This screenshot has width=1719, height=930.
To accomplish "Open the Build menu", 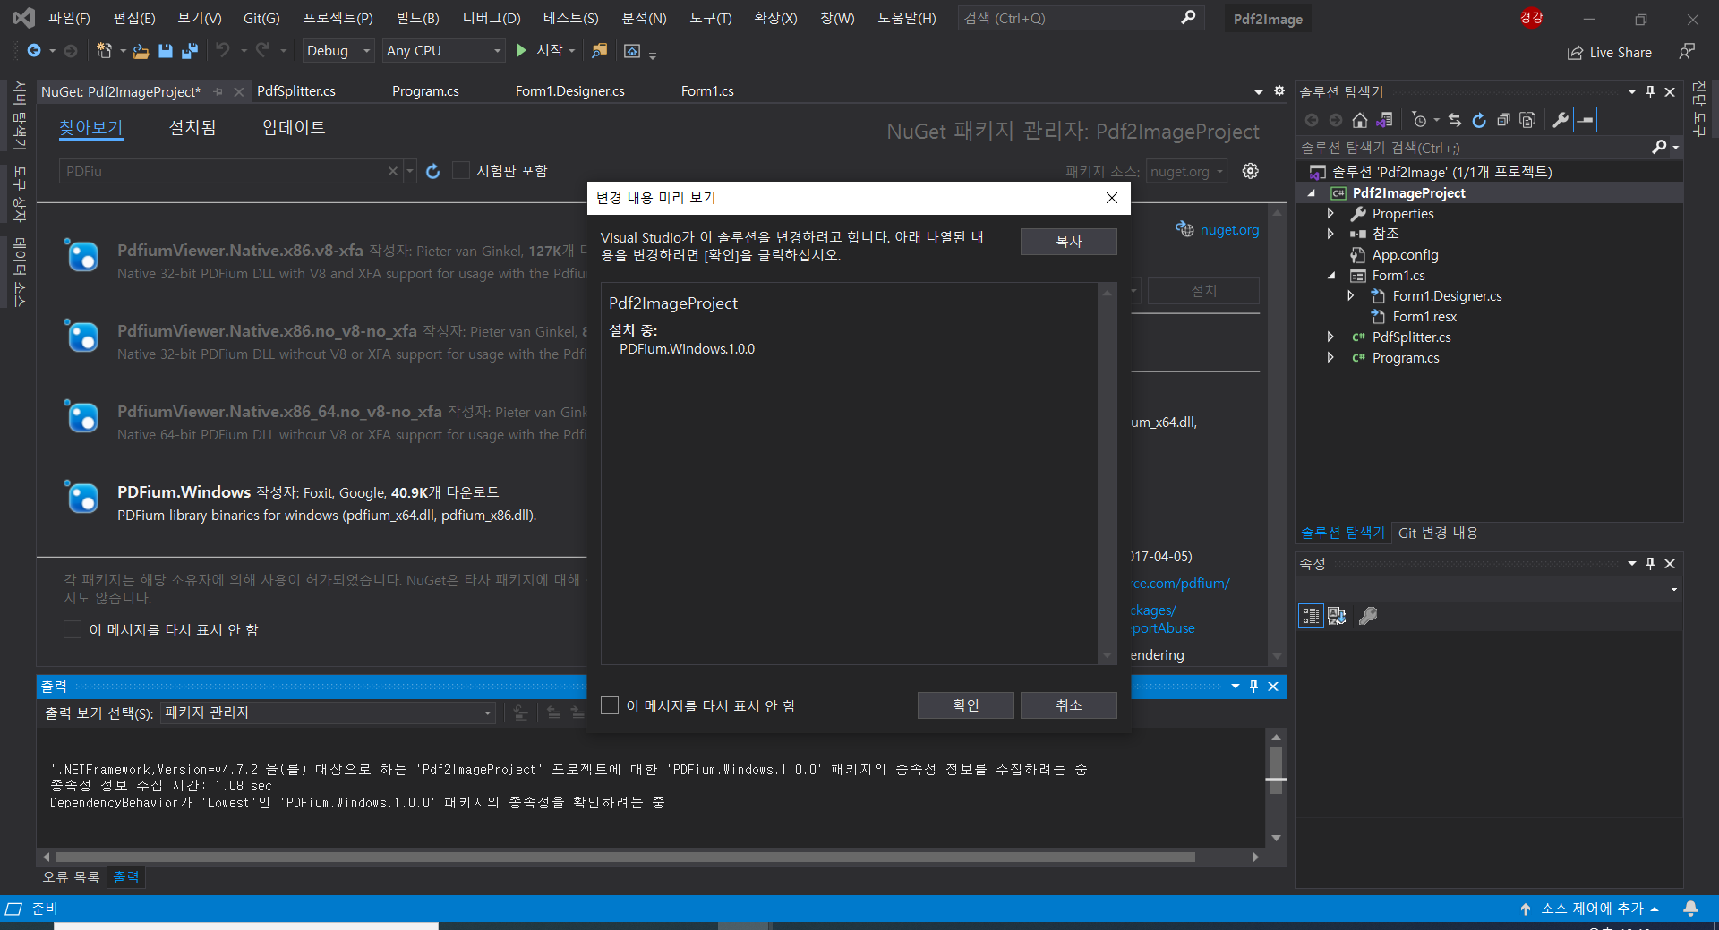I will click(418, 18).
